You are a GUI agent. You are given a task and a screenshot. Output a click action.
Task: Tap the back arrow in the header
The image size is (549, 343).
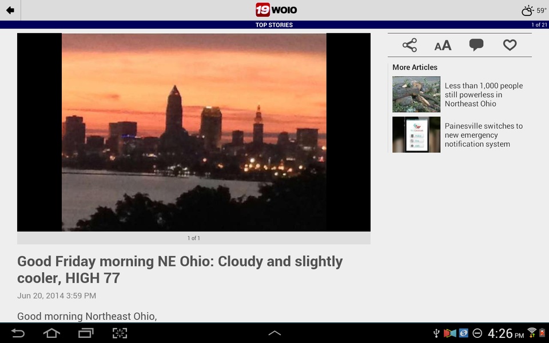10,10
